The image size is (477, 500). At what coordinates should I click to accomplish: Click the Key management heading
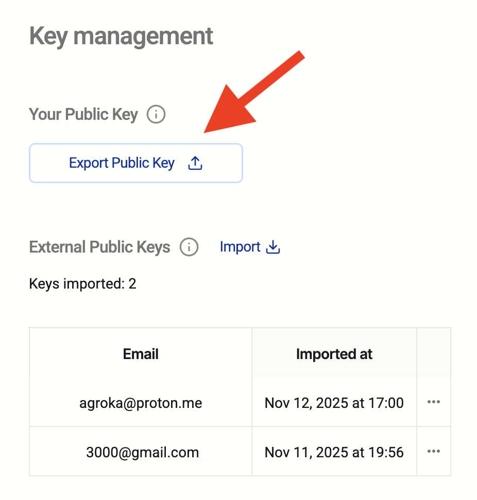point(121,37)
